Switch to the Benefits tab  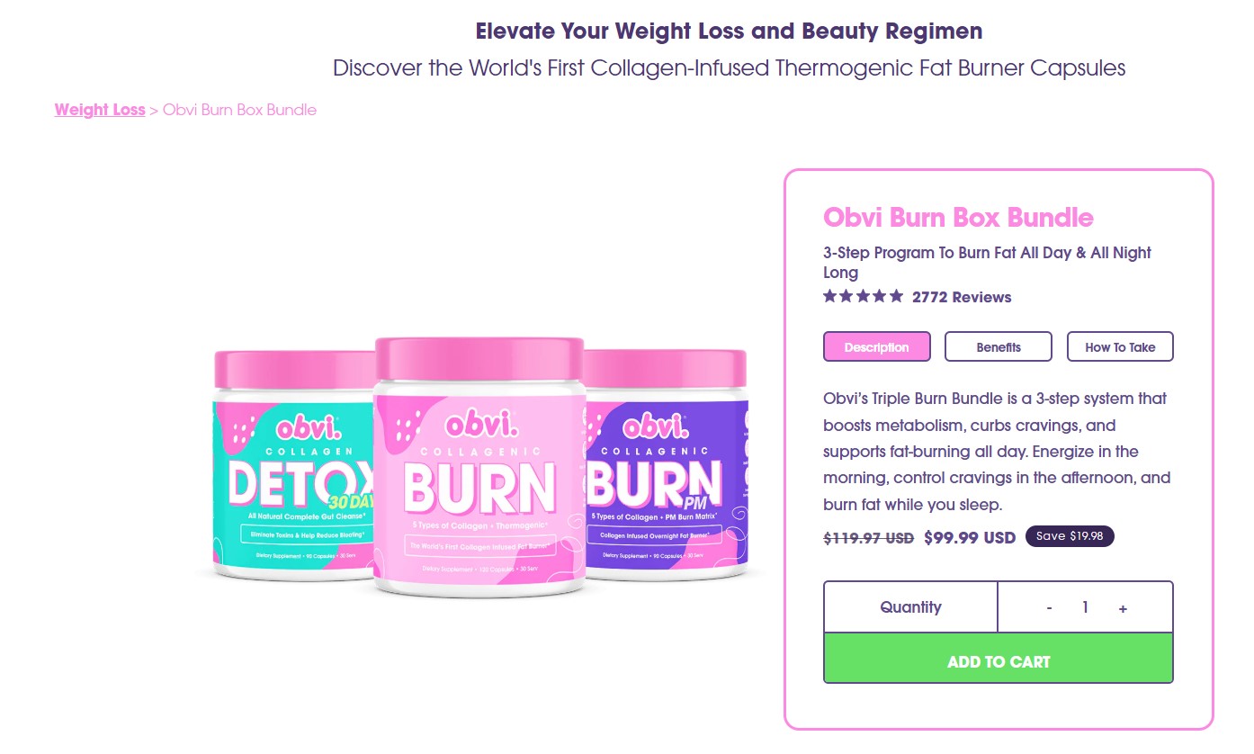(x=999, y=347)
